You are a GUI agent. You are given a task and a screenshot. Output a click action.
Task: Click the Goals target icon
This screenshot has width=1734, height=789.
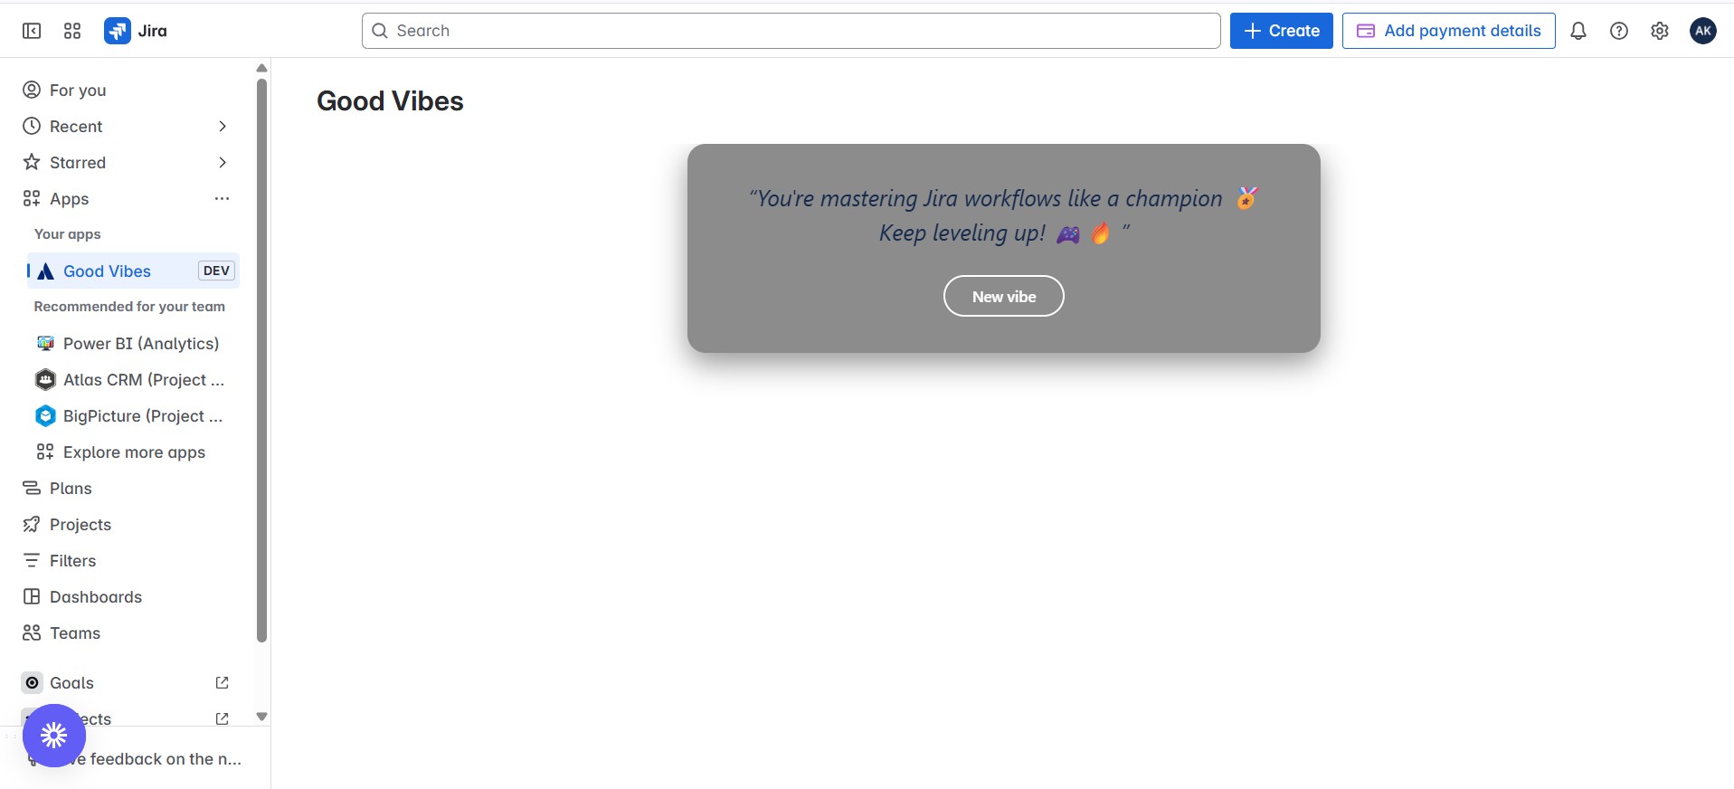(x=33, y=682)
